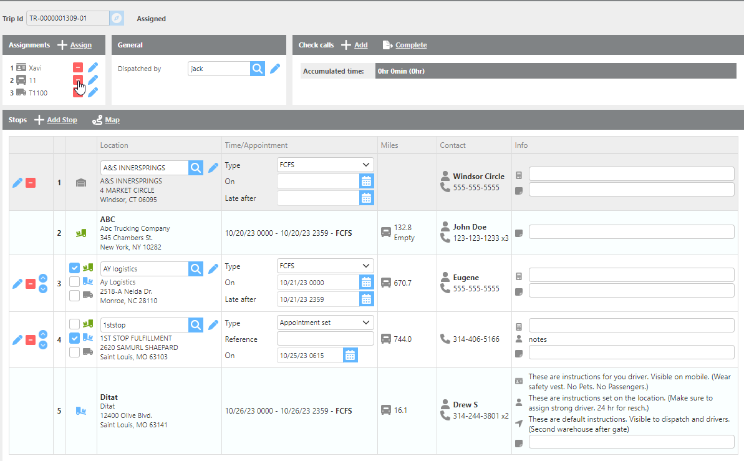Check the truck checkbox on stop 3
Screen dimensions: 744x461
coord(75,296)
